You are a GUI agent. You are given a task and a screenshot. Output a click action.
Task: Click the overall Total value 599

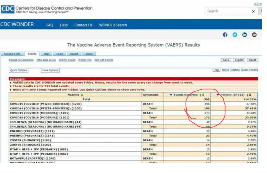click(207, 99)
